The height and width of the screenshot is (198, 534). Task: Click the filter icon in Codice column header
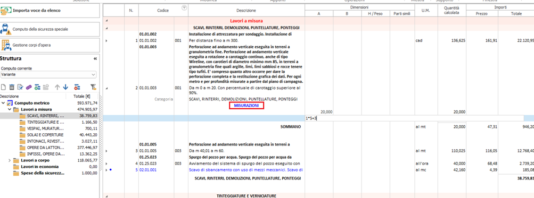click(x=184, y=8)
